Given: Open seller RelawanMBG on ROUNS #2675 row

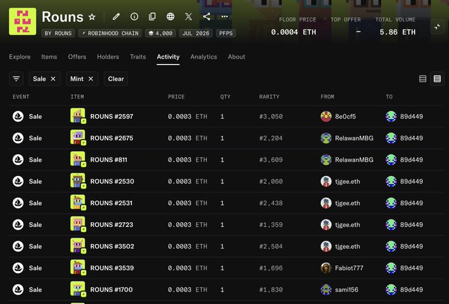Looking at the screenshot, I should click(x=354, y=138).
